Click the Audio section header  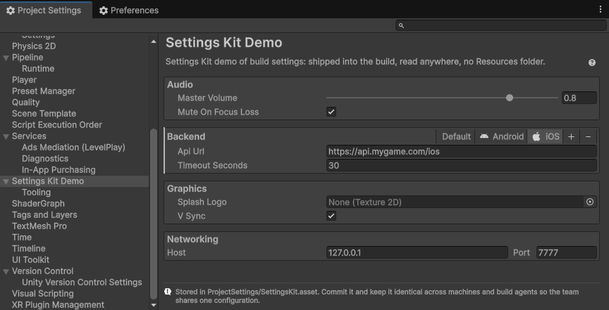point(180,84)
